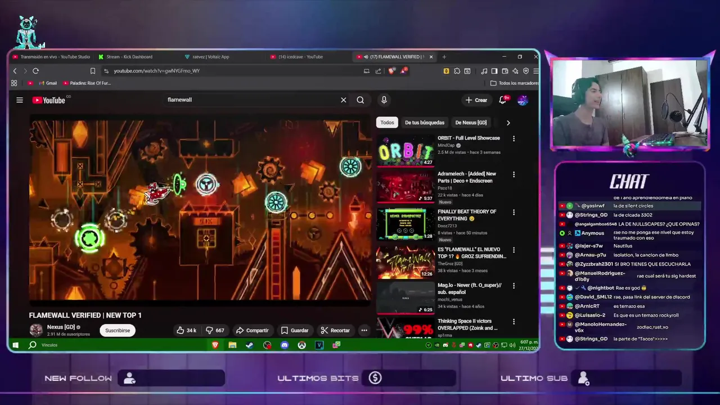The height and width of the screenshot is (405, 720).
Task: Click the Guardar button
Action: click(x=295, y=330)
